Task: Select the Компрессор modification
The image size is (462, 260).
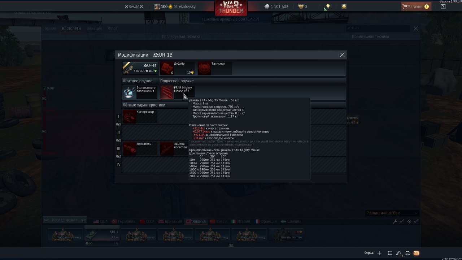Action: click(140, 116)
